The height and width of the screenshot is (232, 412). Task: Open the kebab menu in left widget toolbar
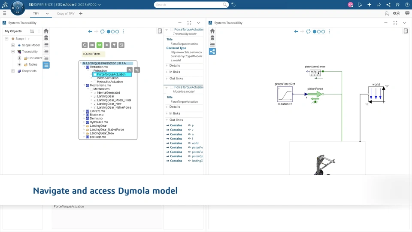point(123,31)
